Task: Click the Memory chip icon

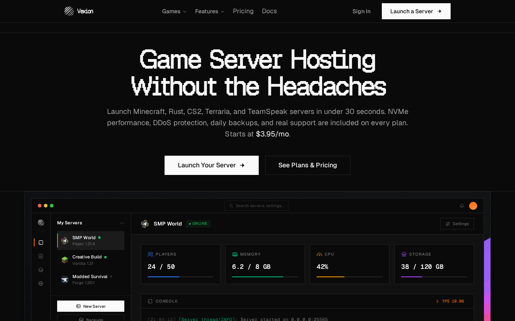Action: point(235,254)
